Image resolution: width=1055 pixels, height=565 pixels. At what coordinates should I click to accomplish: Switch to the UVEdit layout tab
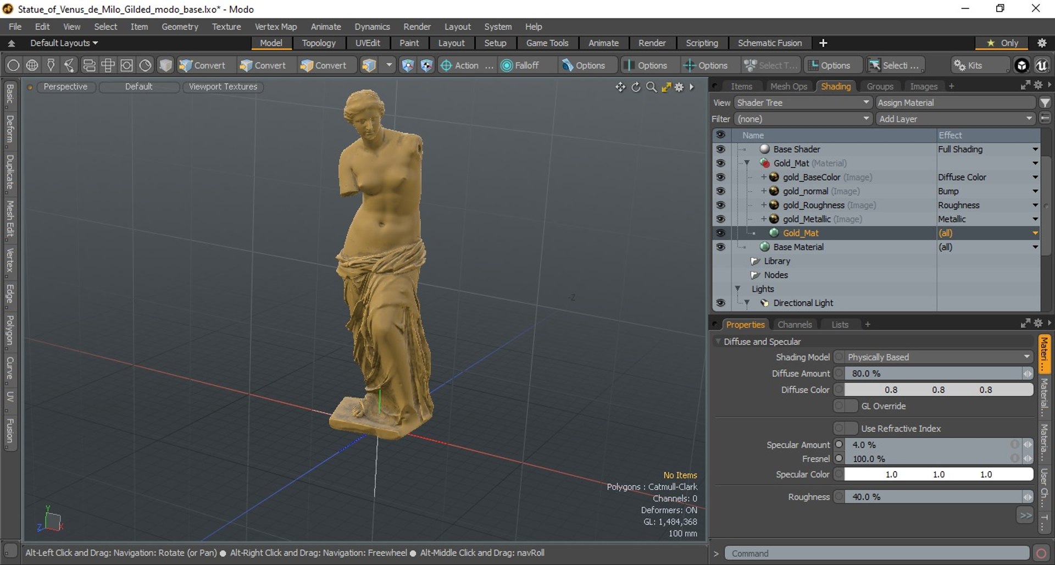pos(368,43)
